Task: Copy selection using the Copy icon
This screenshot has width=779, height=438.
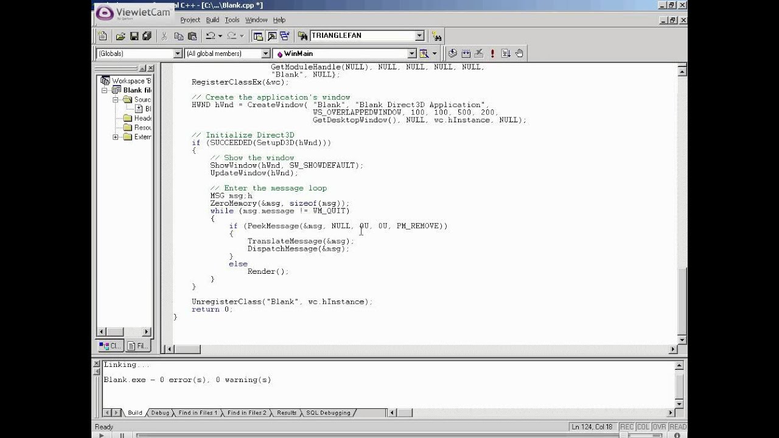Action: point(178,36)
